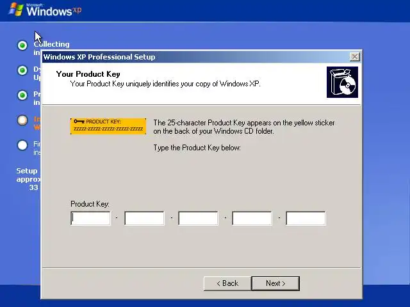The height and width of the screenshot is (307, 410).
Task: Click the setup box and CD icon
Action: [342, 83]
